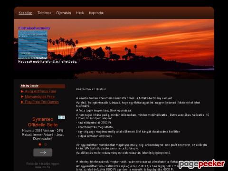Open the Malwarebytes Free ad link
The width and height of the screenshot is (228, 171).
tap(40, 96)
